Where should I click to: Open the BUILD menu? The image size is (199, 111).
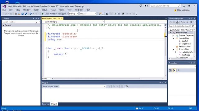click(36, 10)
